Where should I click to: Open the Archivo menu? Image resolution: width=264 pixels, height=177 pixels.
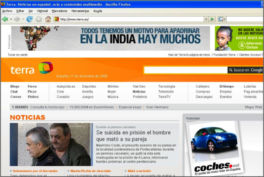tap(7, 11)
